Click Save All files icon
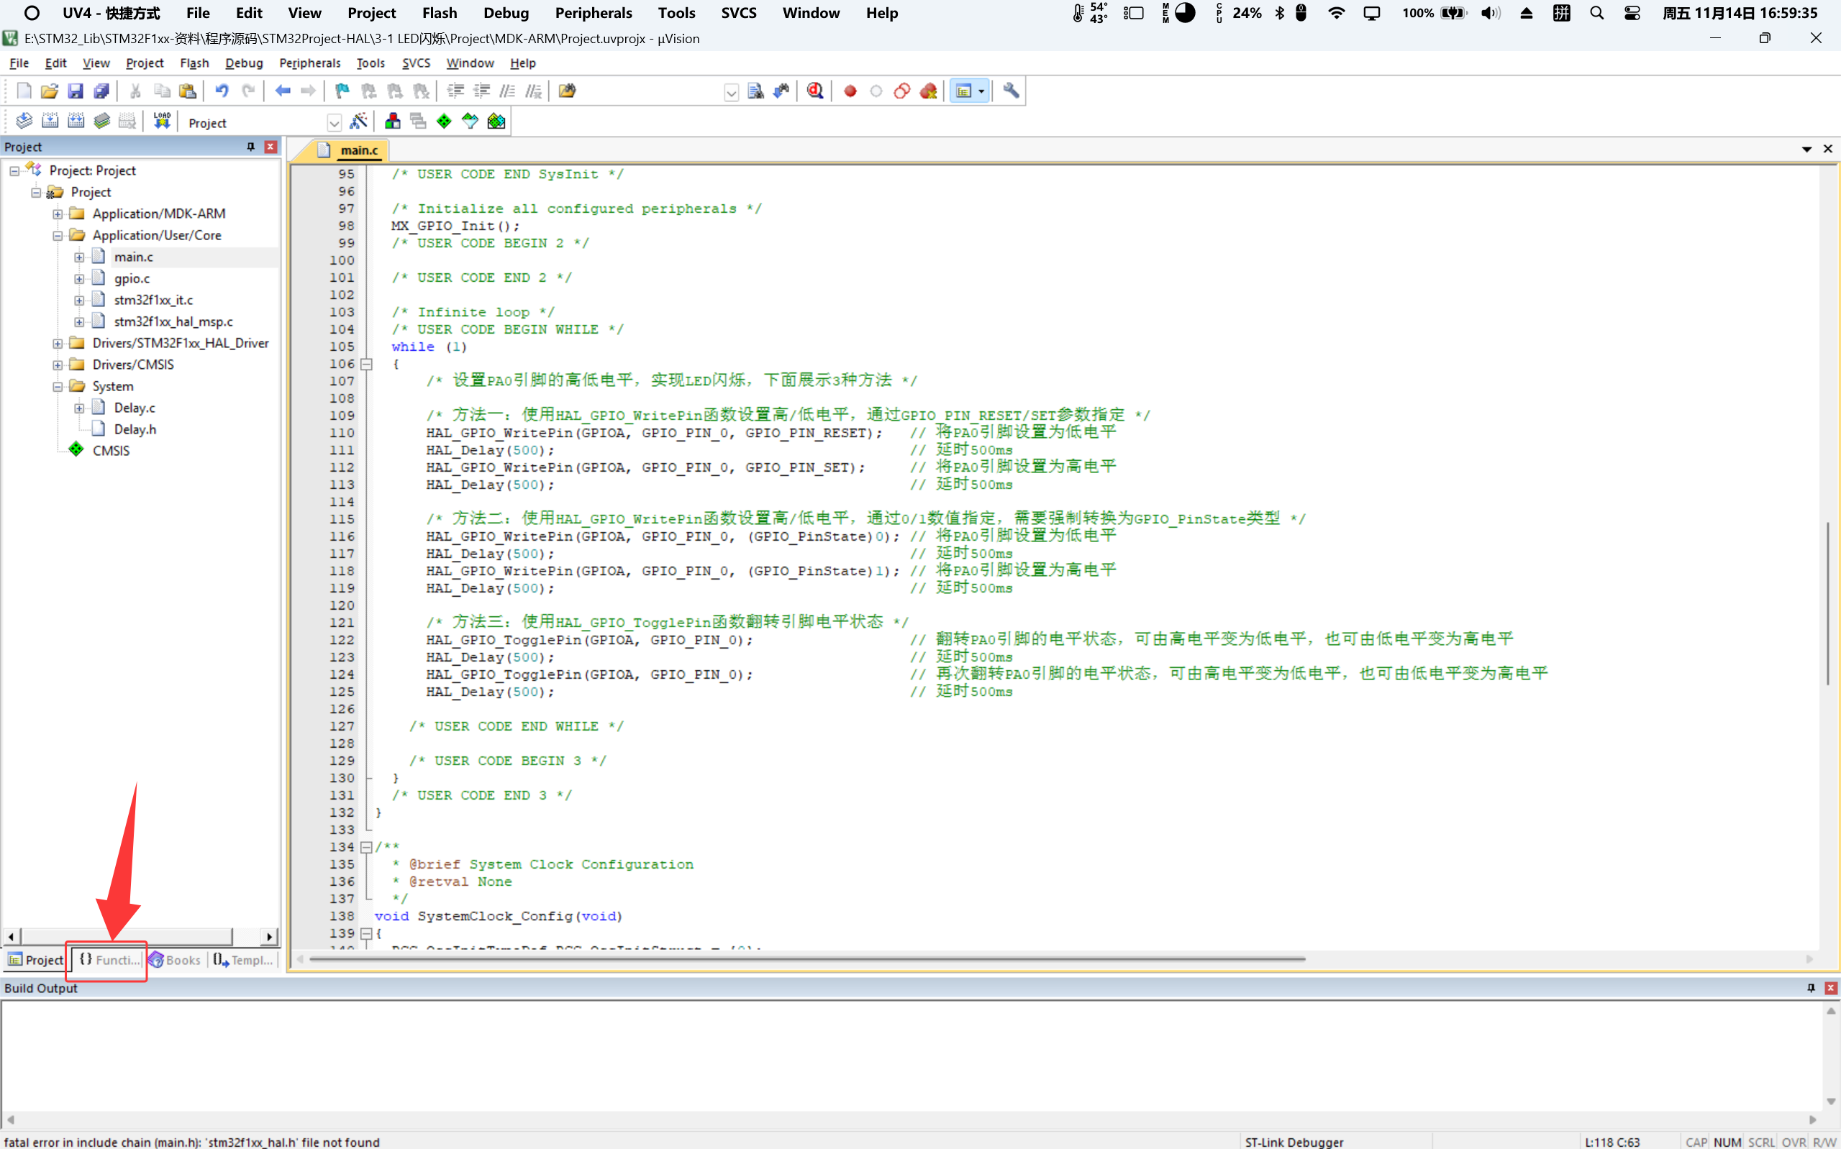The height and width of the screenshot is (1149, 1841). [x=101, y=91]
